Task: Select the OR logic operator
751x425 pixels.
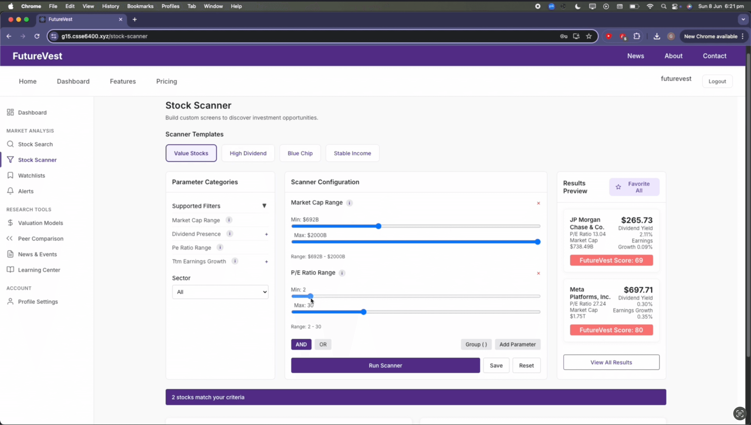Action: pos(323,344)
